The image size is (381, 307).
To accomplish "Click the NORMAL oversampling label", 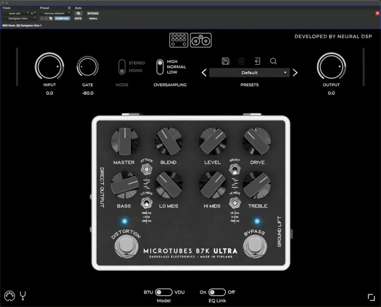I will 176,67.
